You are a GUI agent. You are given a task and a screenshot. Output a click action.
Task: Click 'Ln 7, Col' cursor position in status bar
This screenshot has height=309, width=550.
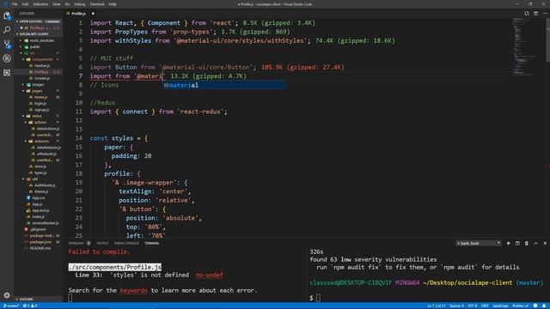point(436,306)
